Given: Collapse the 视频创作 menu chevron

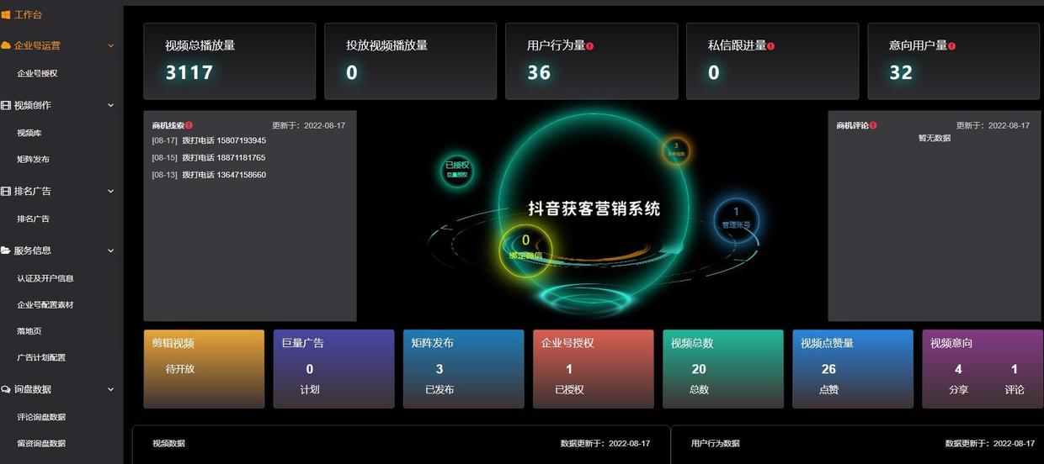Looking at the screenshot, I should pos(110,105).
